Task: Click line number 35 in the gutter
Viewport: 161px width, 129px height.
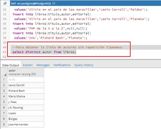Action: (x=4, y=24)
